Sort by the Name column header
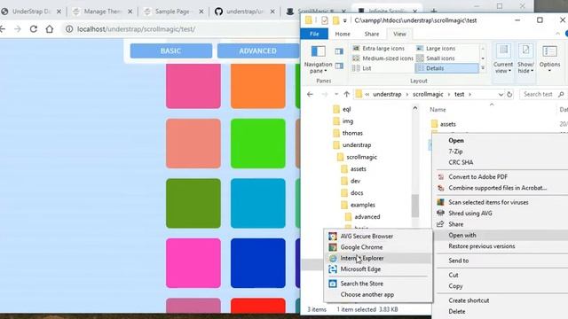 tap(438, 109)
